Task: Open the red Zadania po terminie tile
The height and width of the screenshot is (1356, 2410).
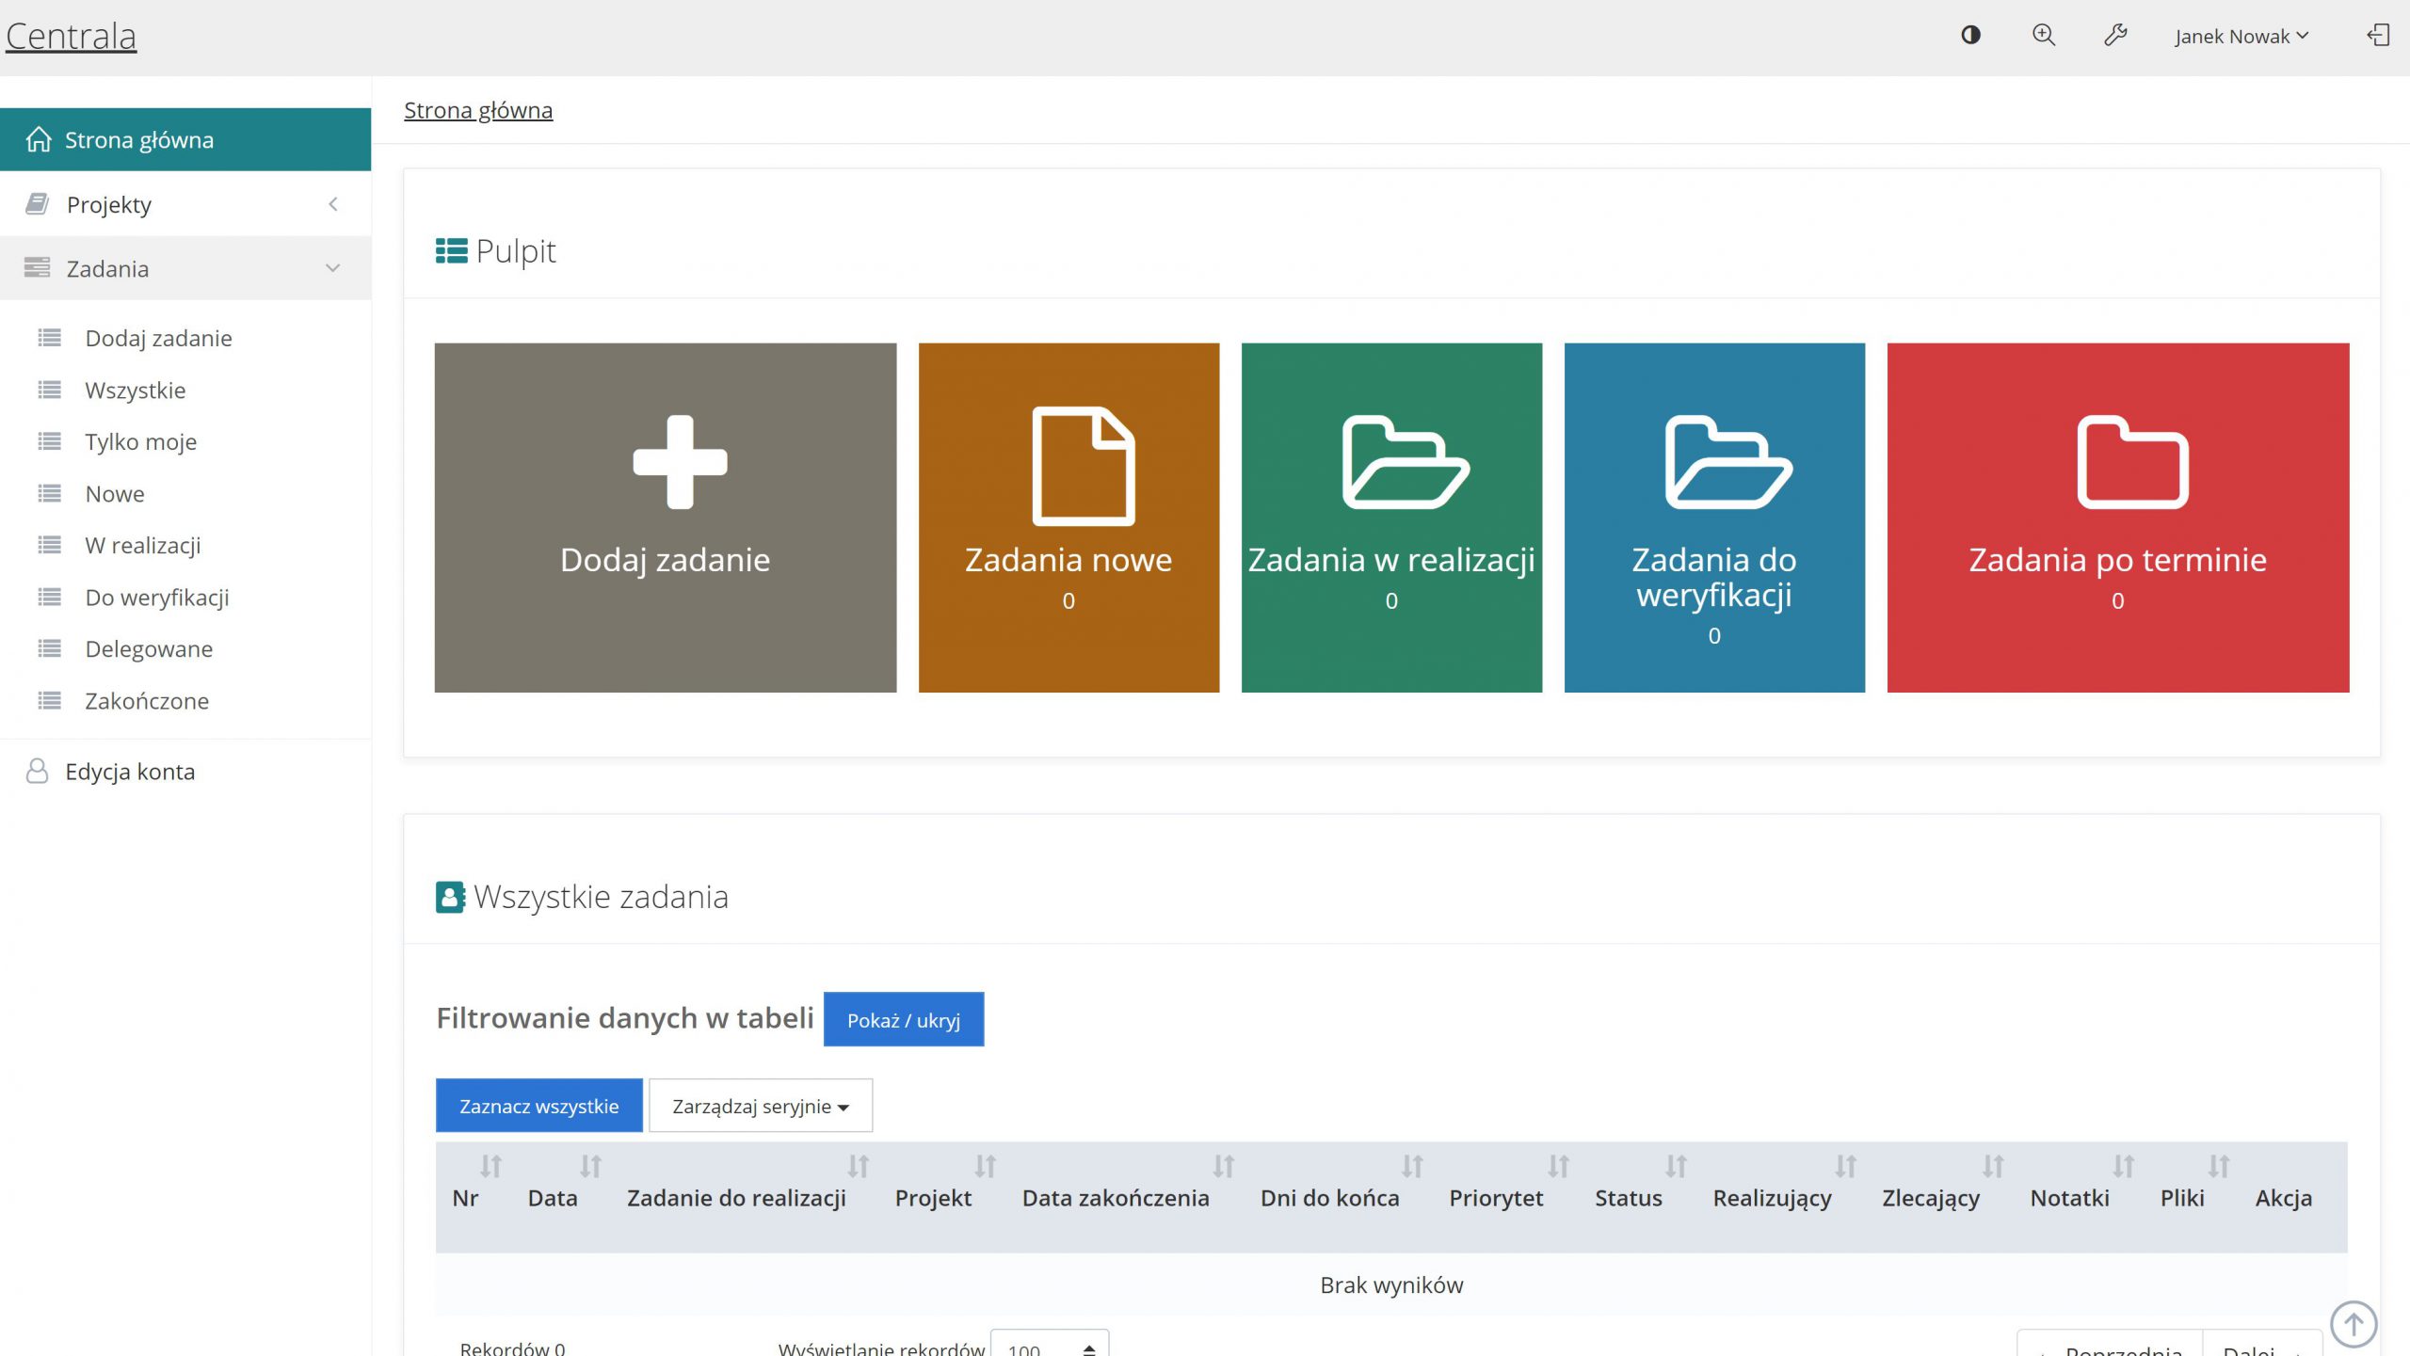Action: point(2117,517)
